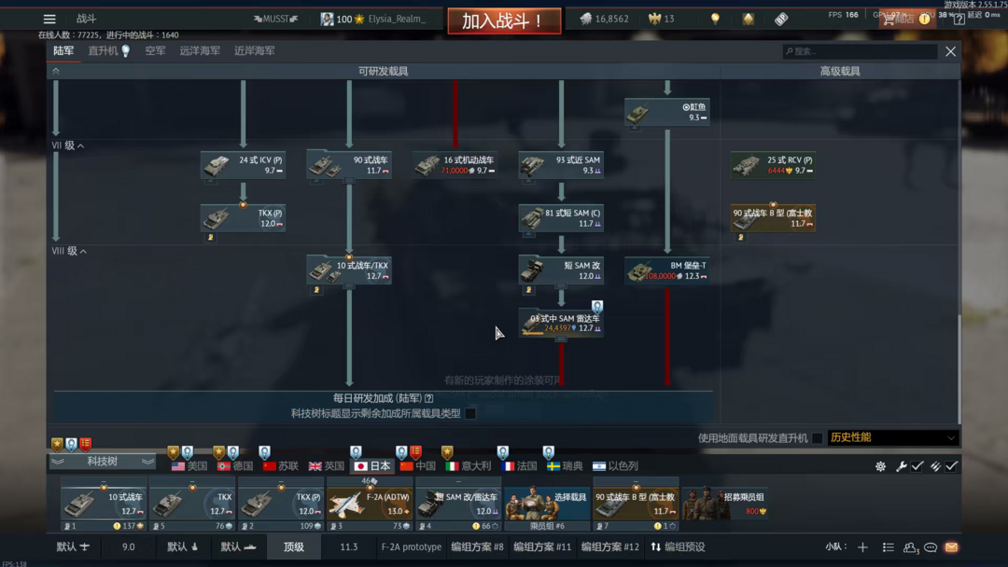
Task: Open the mail envelope icon
Action: (951, 547)
